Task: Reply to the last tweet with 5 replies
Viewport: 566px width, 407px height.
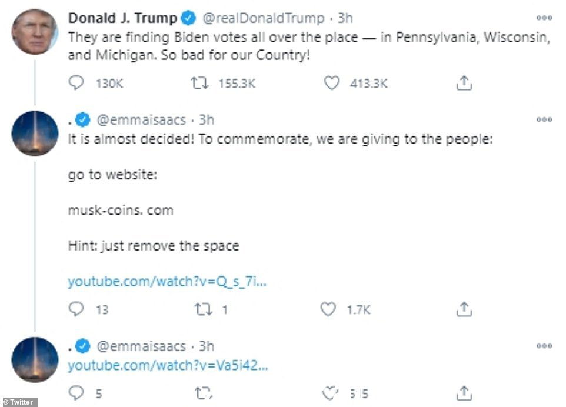Action: [76, 393]
